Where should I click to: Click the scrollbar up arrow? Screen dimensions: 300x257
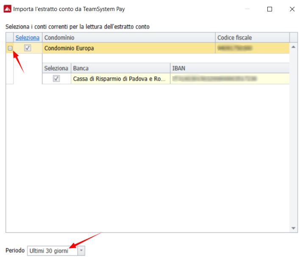[x=293, y=47]
